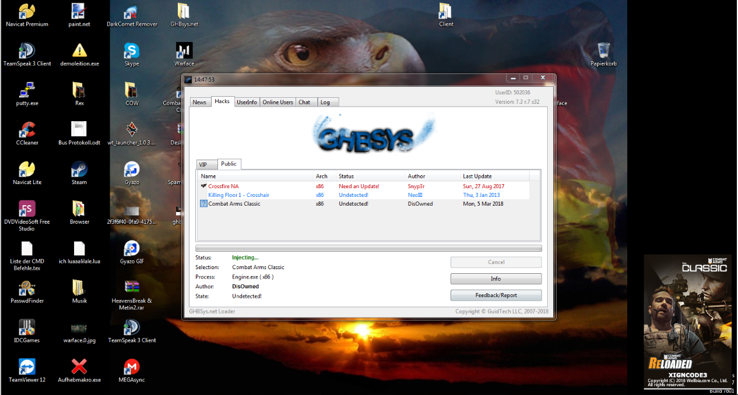The image size is (738, 395).
Task: Click the GHBSys loader title bar icon
Action: (188, 79)
